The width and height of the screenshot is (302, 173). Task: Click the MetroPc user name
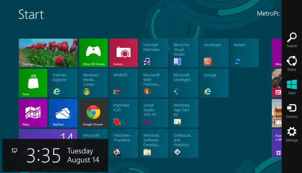point(268,13)
